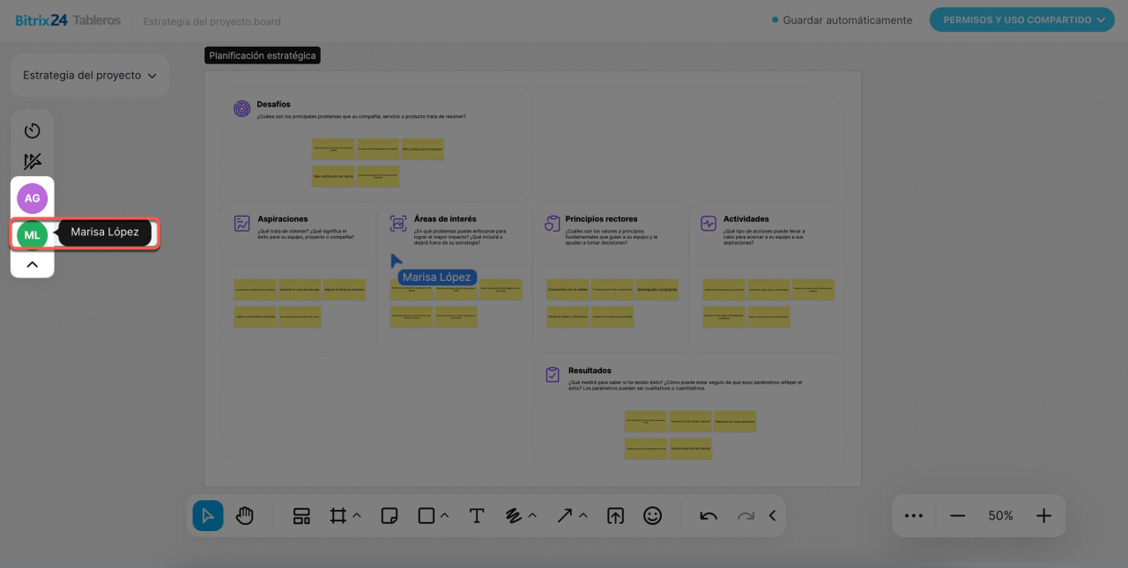The height and width of the screenshot is (568, 1128).
Task: Start the timer from left panel
Action: 33,131
